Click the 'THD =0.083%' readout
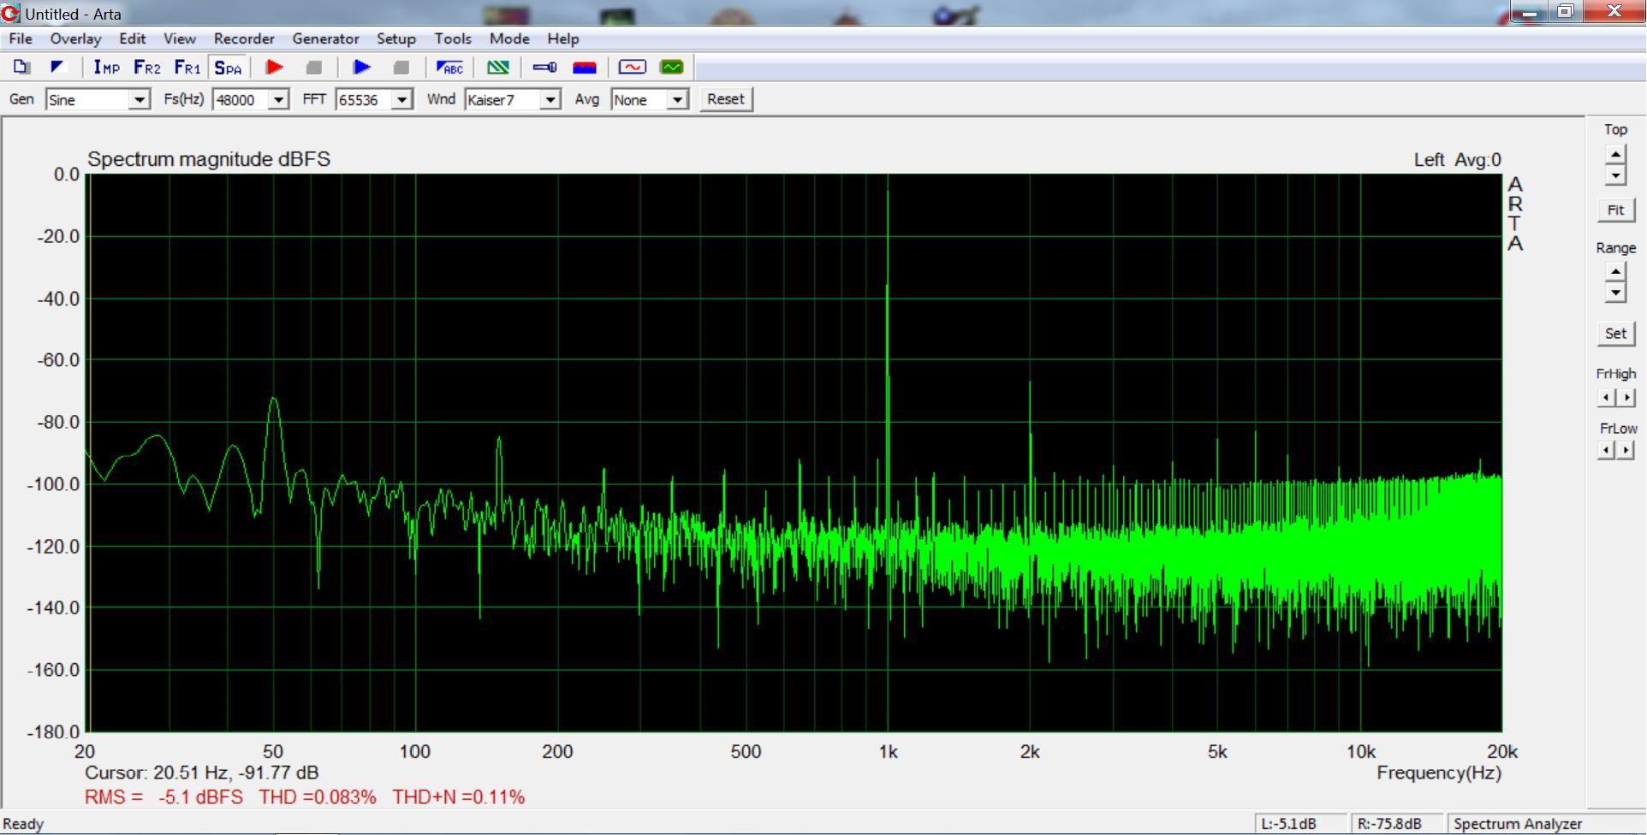Viewport: 1647px width, 835px height. coord(318,797)
